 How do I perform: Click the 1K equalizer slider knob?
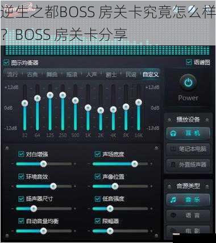(88, 108)
